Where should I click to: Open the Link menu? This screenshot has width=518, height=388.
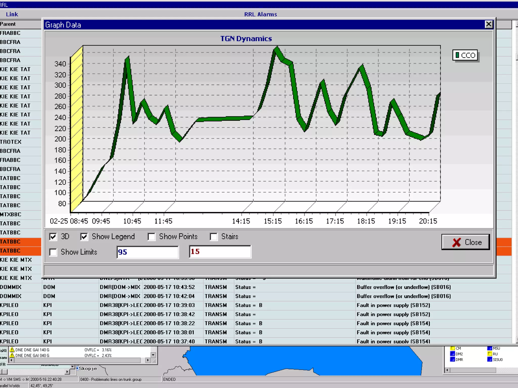click(x=12, y=14)
